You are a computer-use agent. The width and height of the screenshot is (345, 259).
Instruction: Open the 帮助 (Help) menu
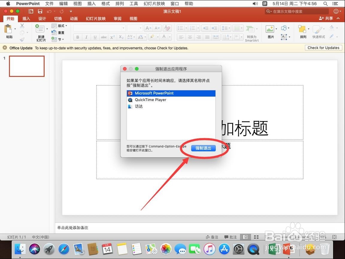[x=189, y=3]
